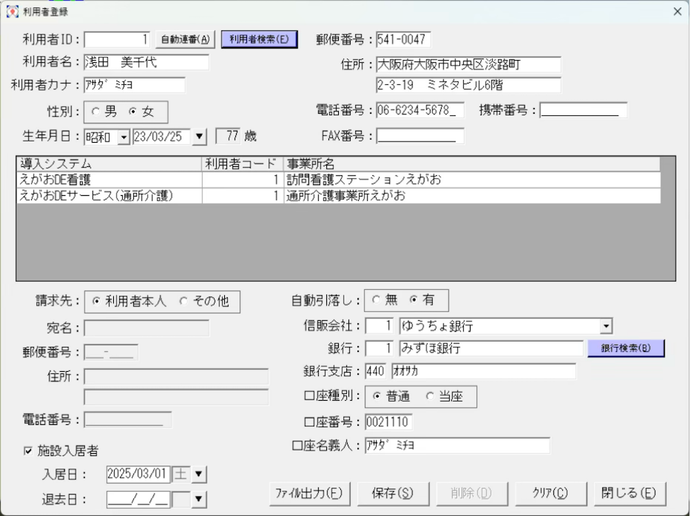Image resolution: width=690 pixels, height=516 pixels.
Task: Click the 自動連番(A) button
Action: (x=185, y=39)
